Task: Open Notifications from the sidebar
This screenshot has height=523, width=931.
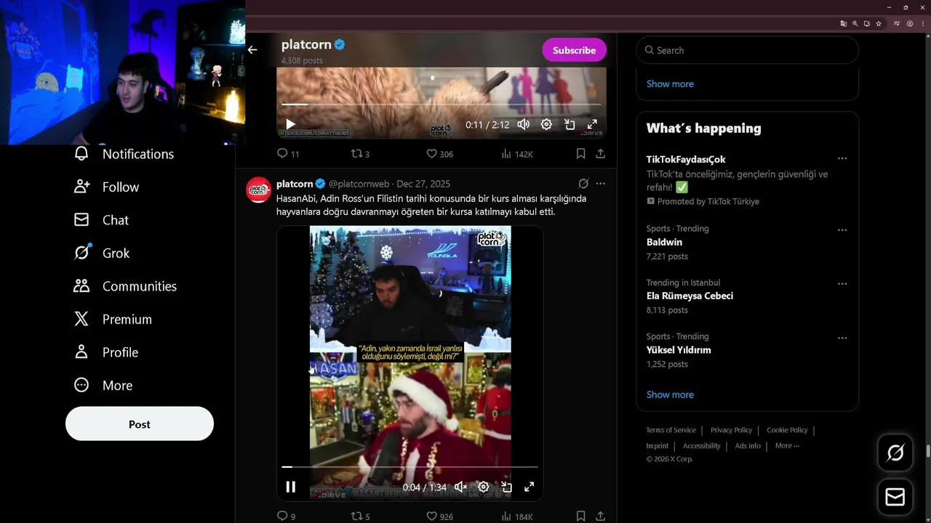Action: click(124, 154)
